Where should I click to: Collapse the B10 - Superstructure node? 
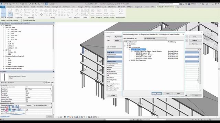[127, 47]
